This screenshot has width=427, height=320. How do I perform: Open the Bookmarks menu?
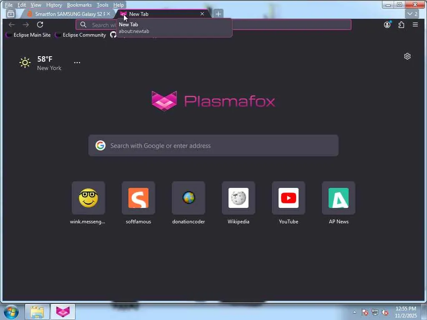[79, 5]
